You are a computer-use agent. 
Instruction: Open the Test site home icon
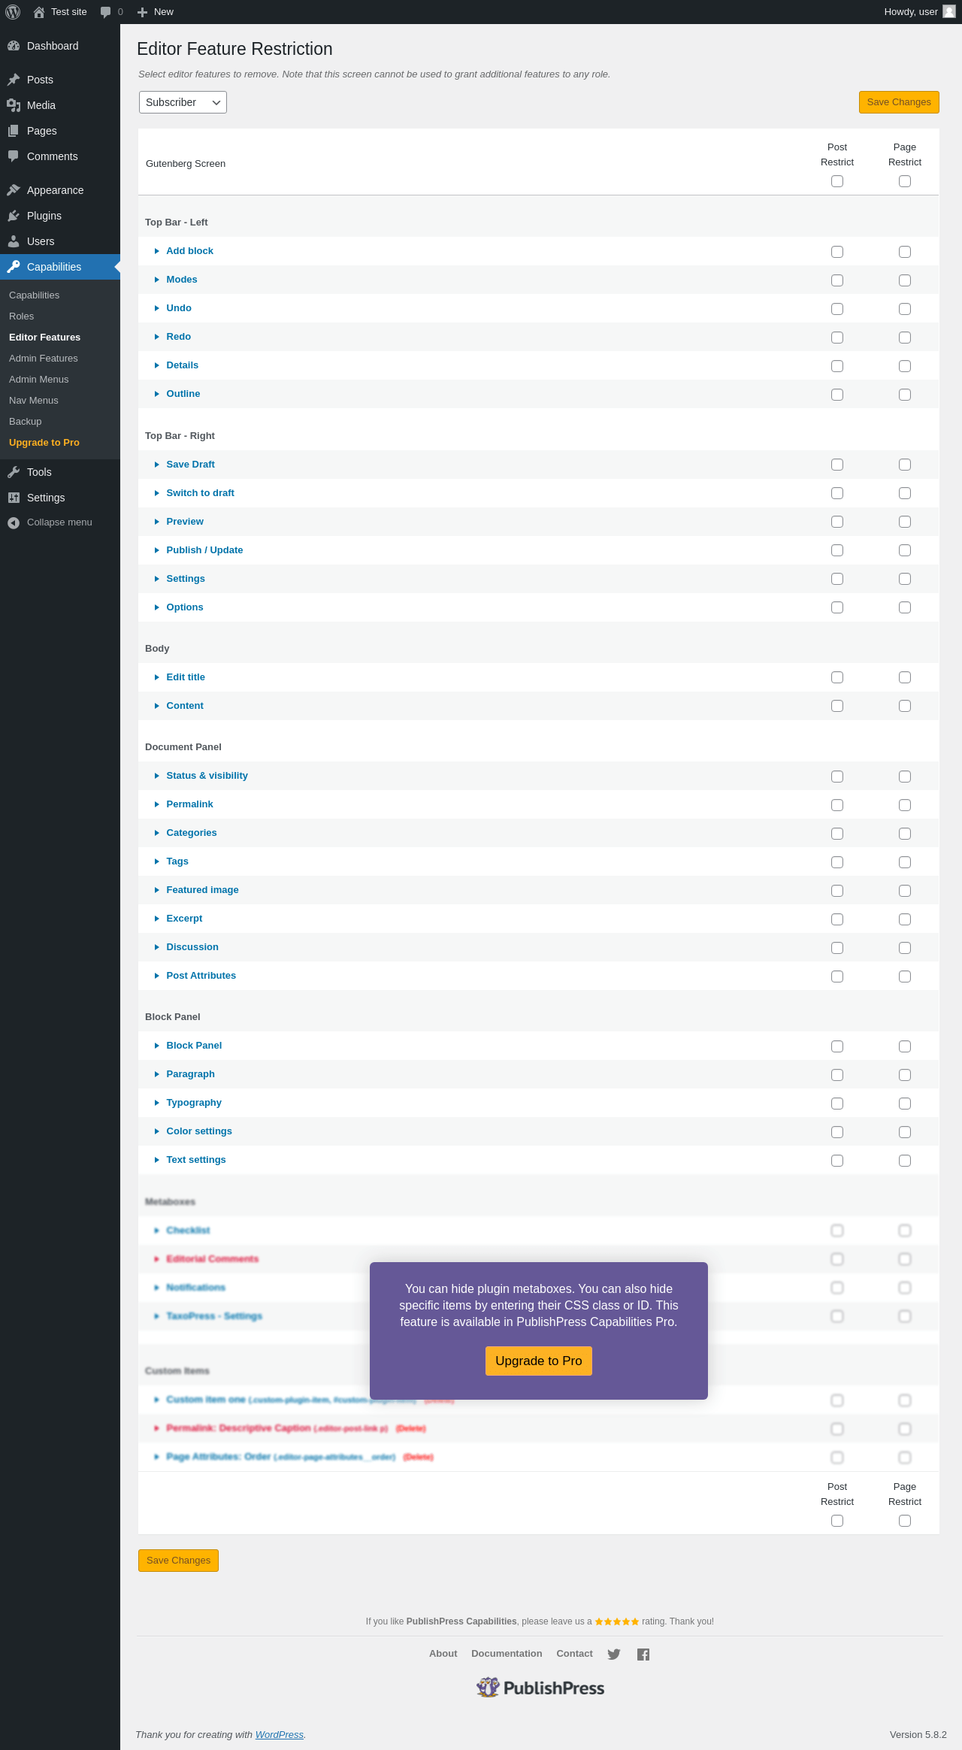coord(39,12)
